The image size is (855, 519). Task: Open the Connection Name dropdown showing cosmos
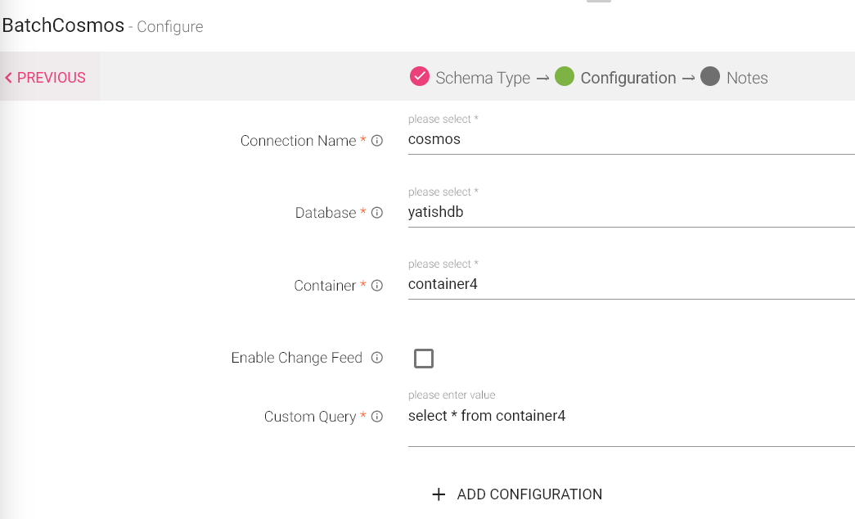pyautogui.click(x=630, y=140)
